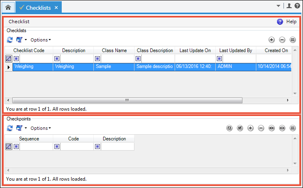Screen dimensions: 303x188
Task: Sort by the Code column header
Action: tap(74, 139)
